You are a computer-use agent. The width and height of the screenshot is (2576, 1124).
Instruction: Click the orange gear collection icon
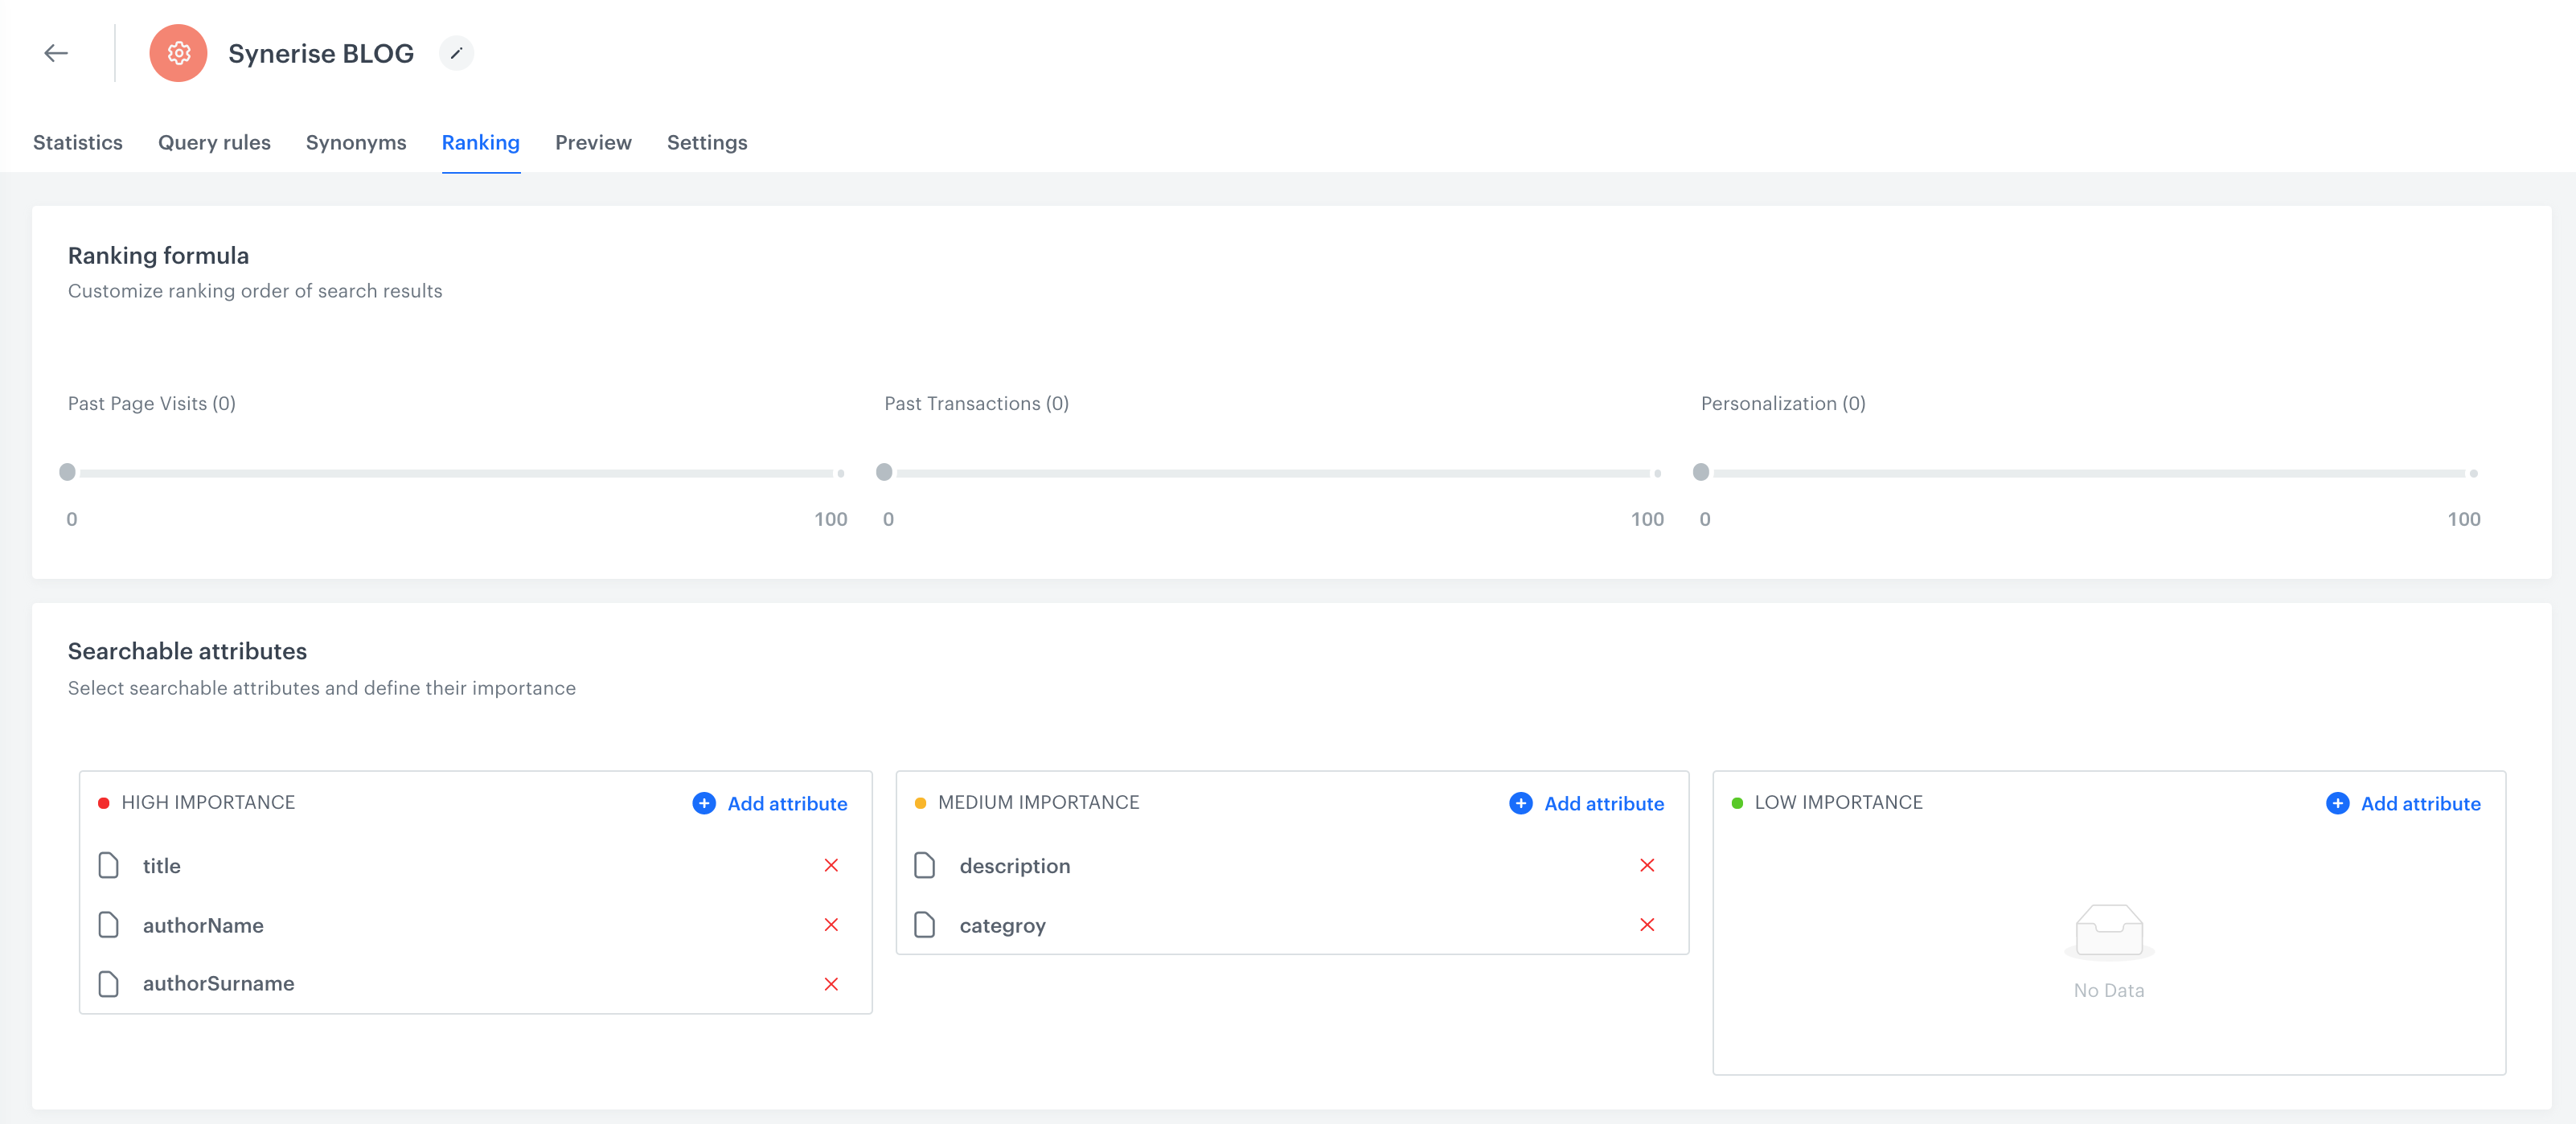(x=178, y=53)
